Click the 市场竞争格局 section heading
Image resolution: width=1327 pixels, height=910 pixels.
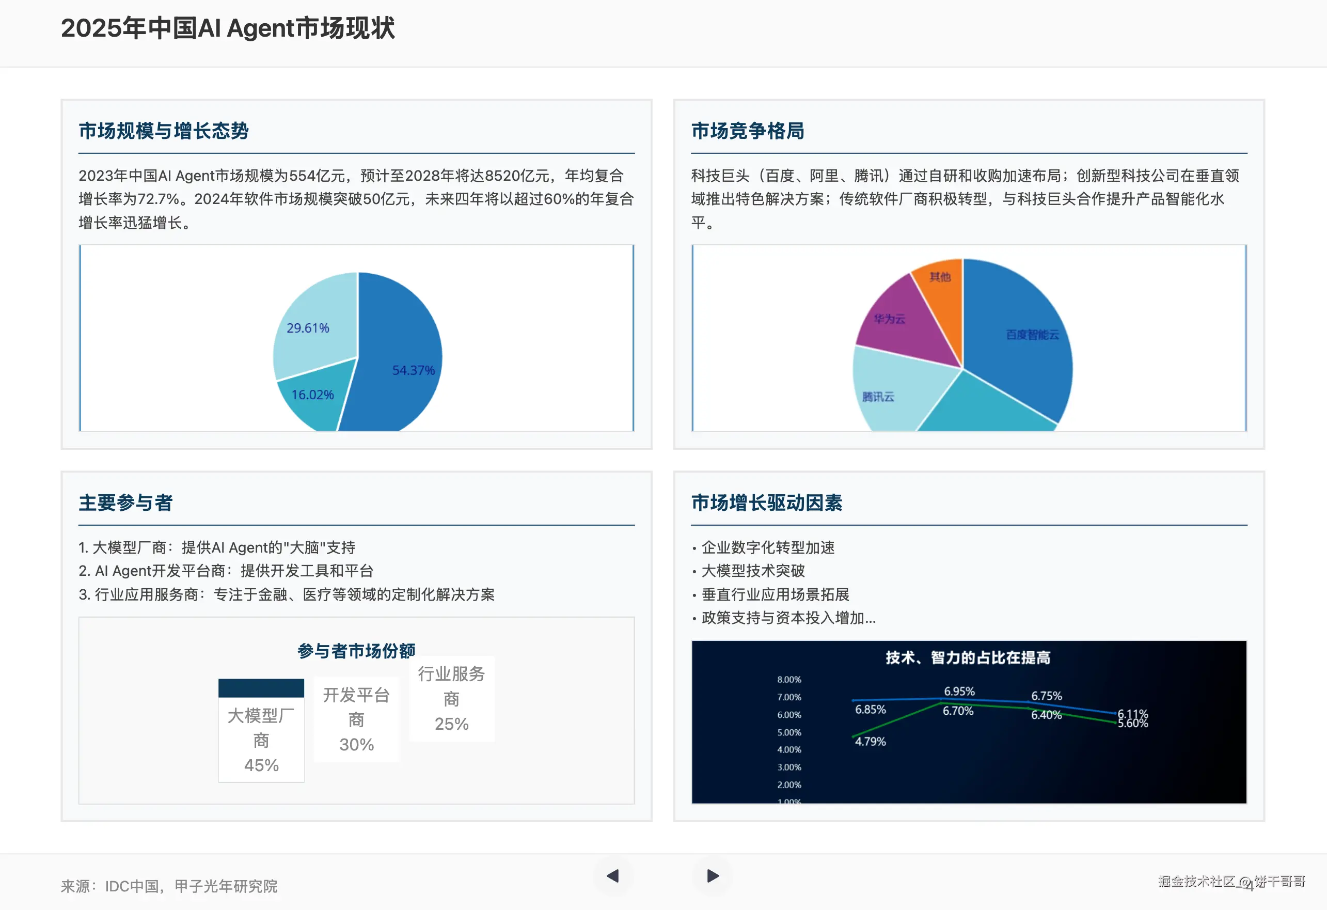748,131
